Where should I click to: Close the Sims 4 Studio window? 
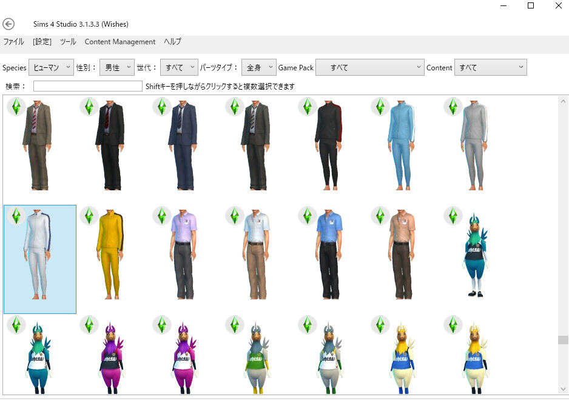tap(559, 5)
